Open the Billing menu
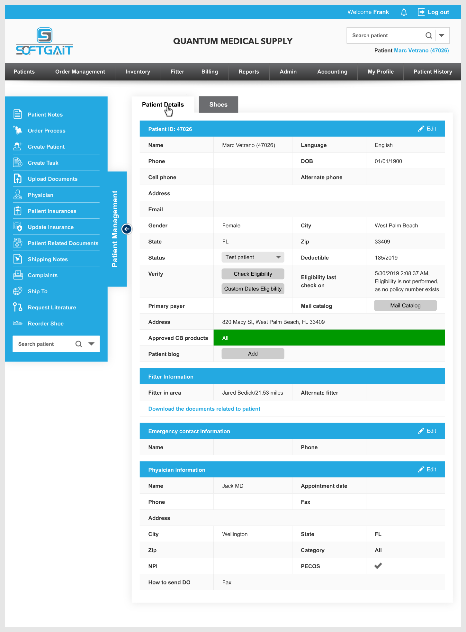This screenshot has height=632, width=466. pyautogui.click(x=210, y=72)
